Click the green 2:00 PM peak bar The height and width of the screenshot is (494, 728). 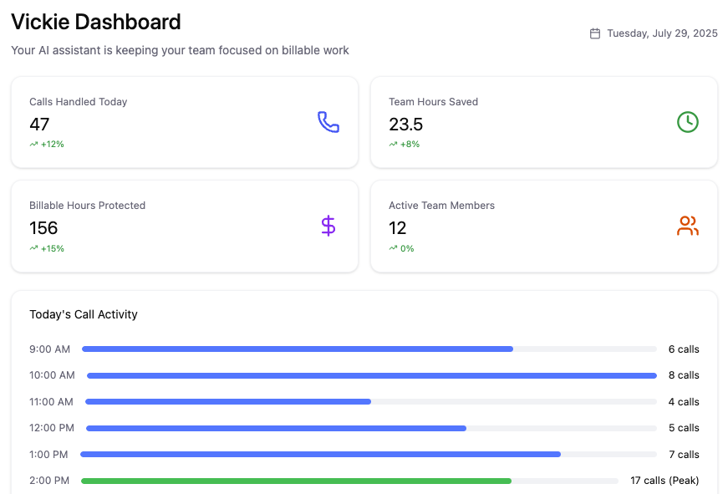point(296,481)
